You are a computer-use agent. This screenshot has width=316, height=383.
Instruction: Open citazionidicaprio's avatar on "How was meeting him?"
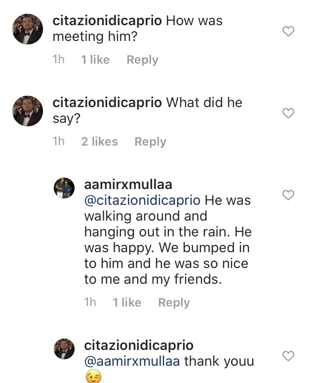[27, 29]
